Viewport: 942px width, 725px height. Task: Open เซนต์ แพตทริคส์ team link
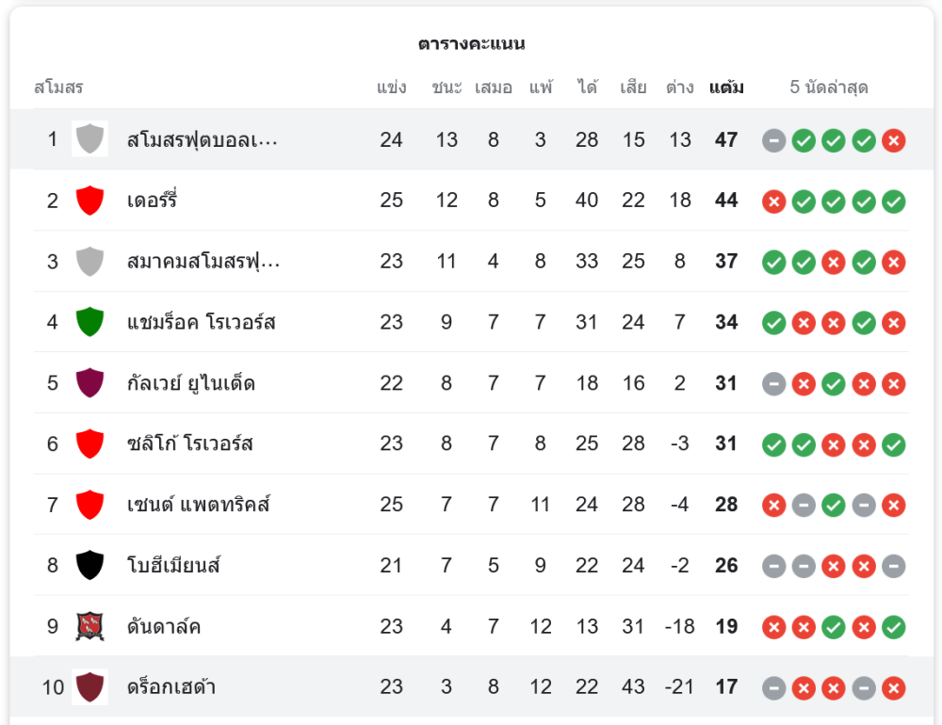pyautogui.click(x=199, y=505)
